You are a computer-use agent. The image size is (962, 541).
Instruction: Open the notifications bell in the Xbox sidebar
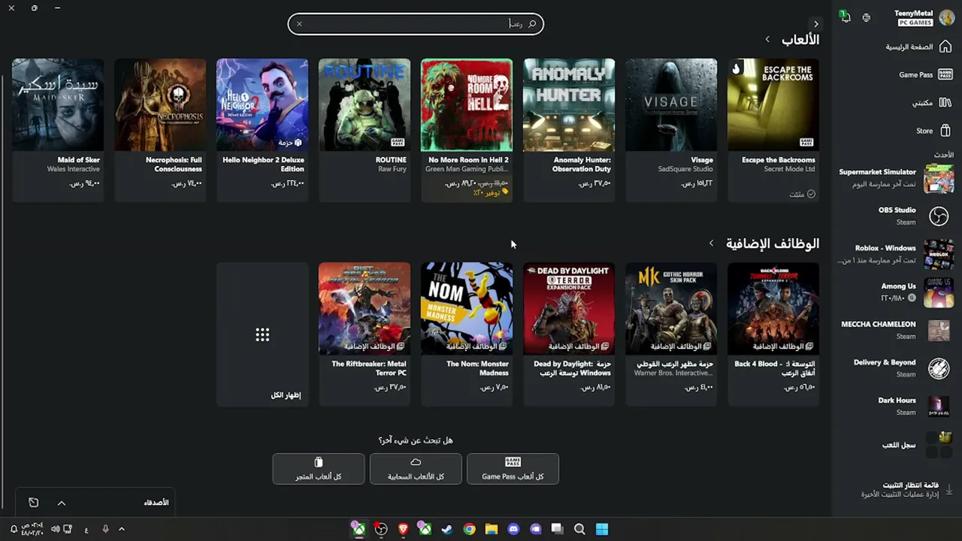click(846, 17)
